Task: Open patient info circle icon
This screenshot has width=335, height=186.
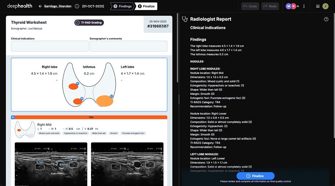Action: tap(77, 6)
